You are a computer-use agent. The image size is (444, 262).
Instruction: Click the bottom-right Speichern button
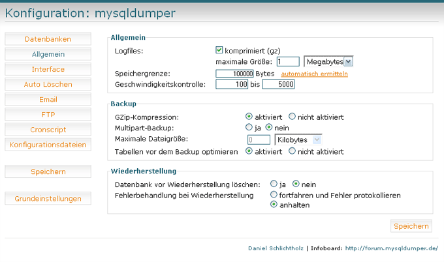(x=411, y=226)
